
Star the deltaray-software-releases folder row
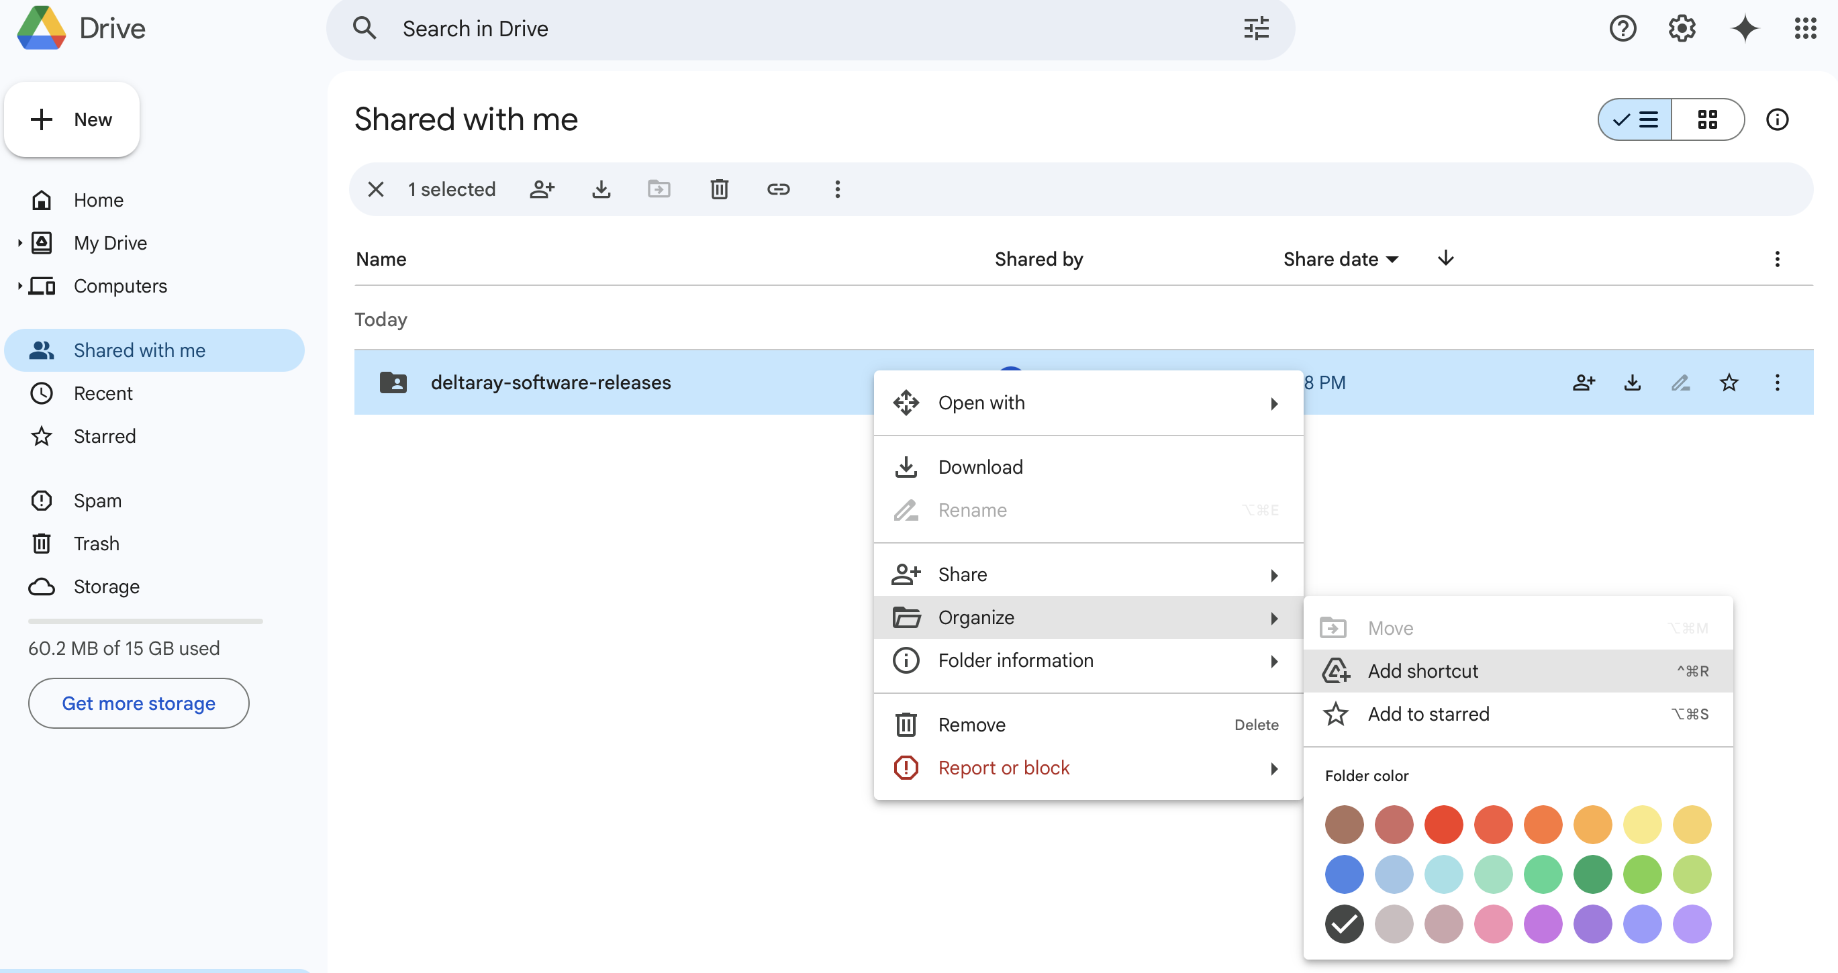coord(1728,383)
